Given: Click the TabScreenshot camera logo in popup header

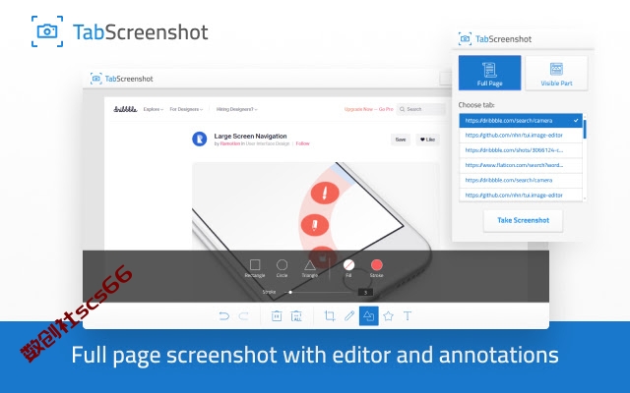Looking at the screenshot, I should click(465, 39).
